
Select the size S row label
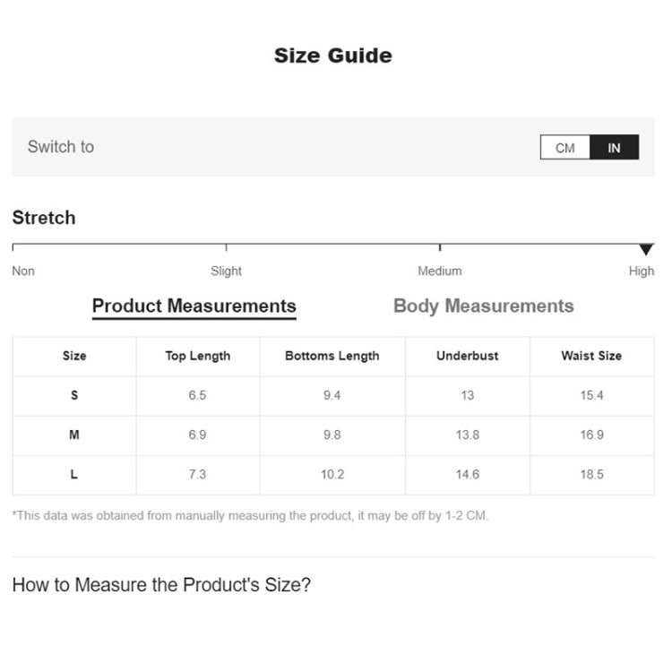(x=74, y=395)
